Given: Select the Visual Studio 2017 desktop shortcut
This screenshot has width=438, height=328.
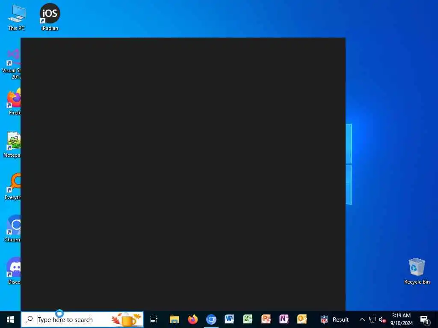Looking at the screenshot, I should 11,64.
